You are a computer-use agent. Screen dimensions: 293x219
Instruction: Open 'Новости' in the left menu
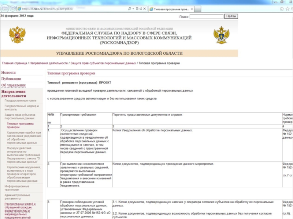[x=8, y=72]
